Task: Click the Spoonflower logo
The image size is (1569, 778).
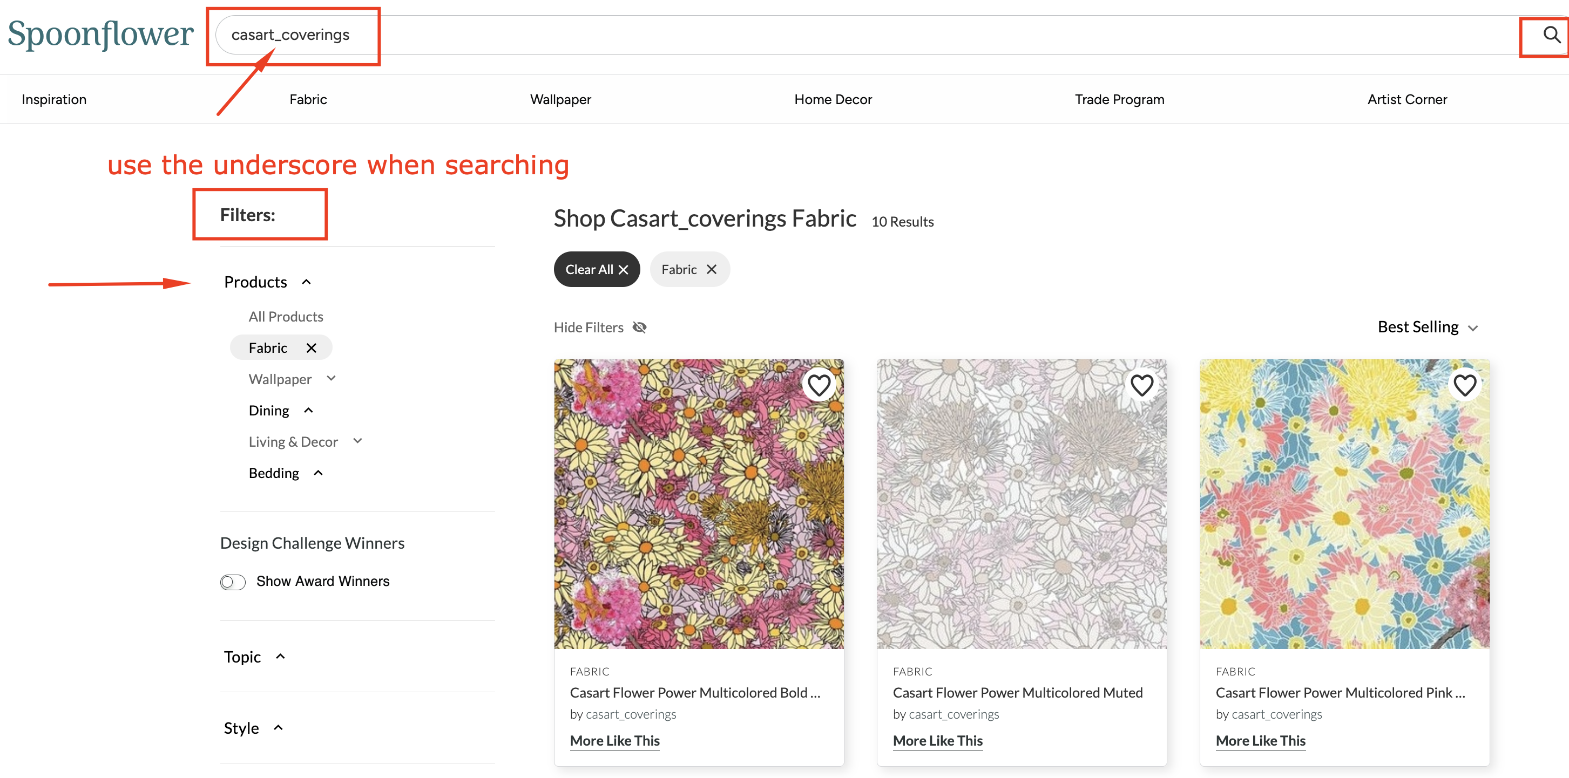Action: click(100, 34)
